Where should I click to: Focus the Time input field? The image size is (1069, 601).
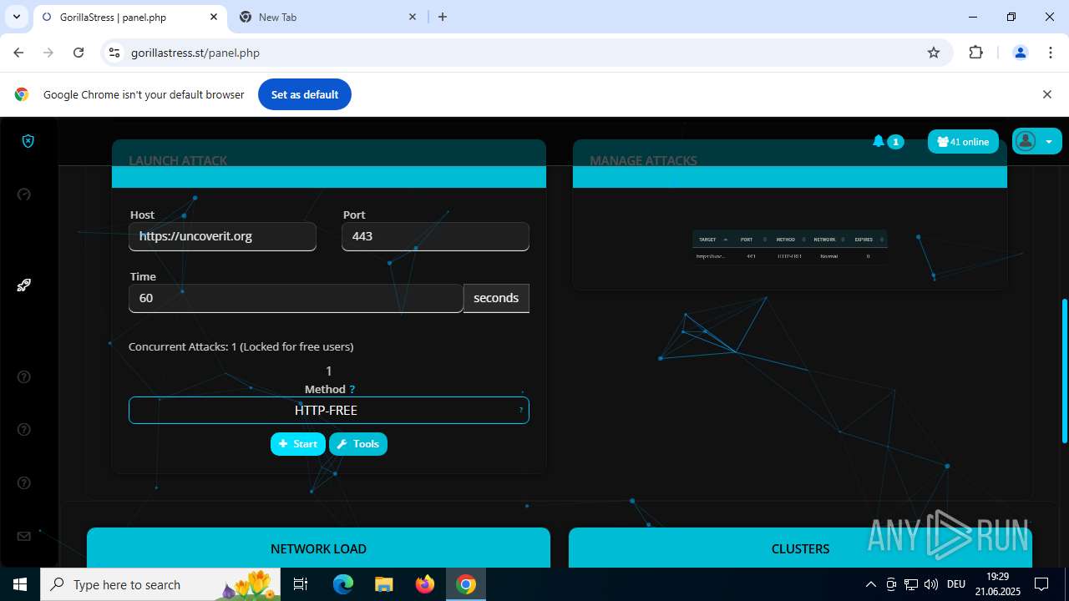[x=296, y=298]
